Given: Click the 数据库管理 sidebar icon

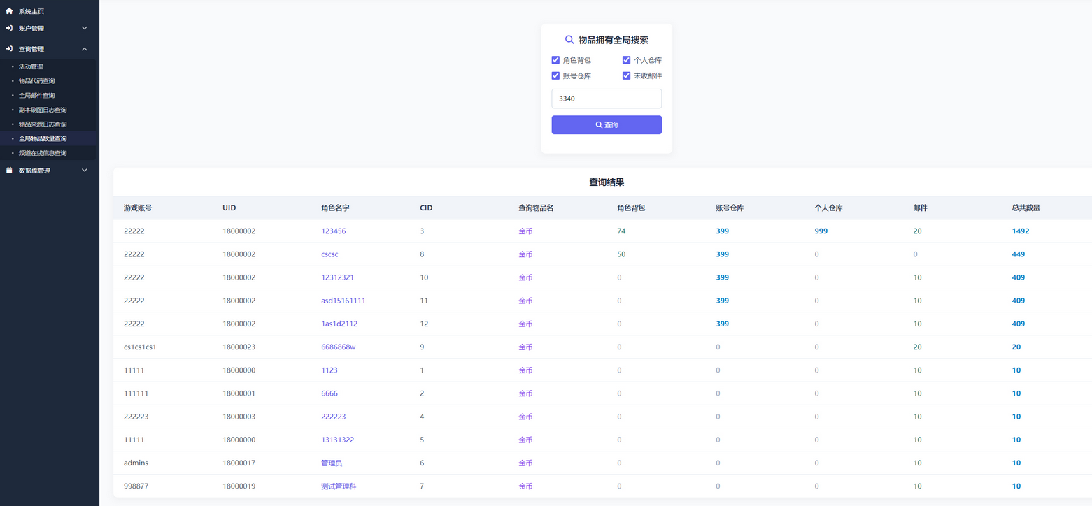Looking at the screenshot, I should pos(9,171).
